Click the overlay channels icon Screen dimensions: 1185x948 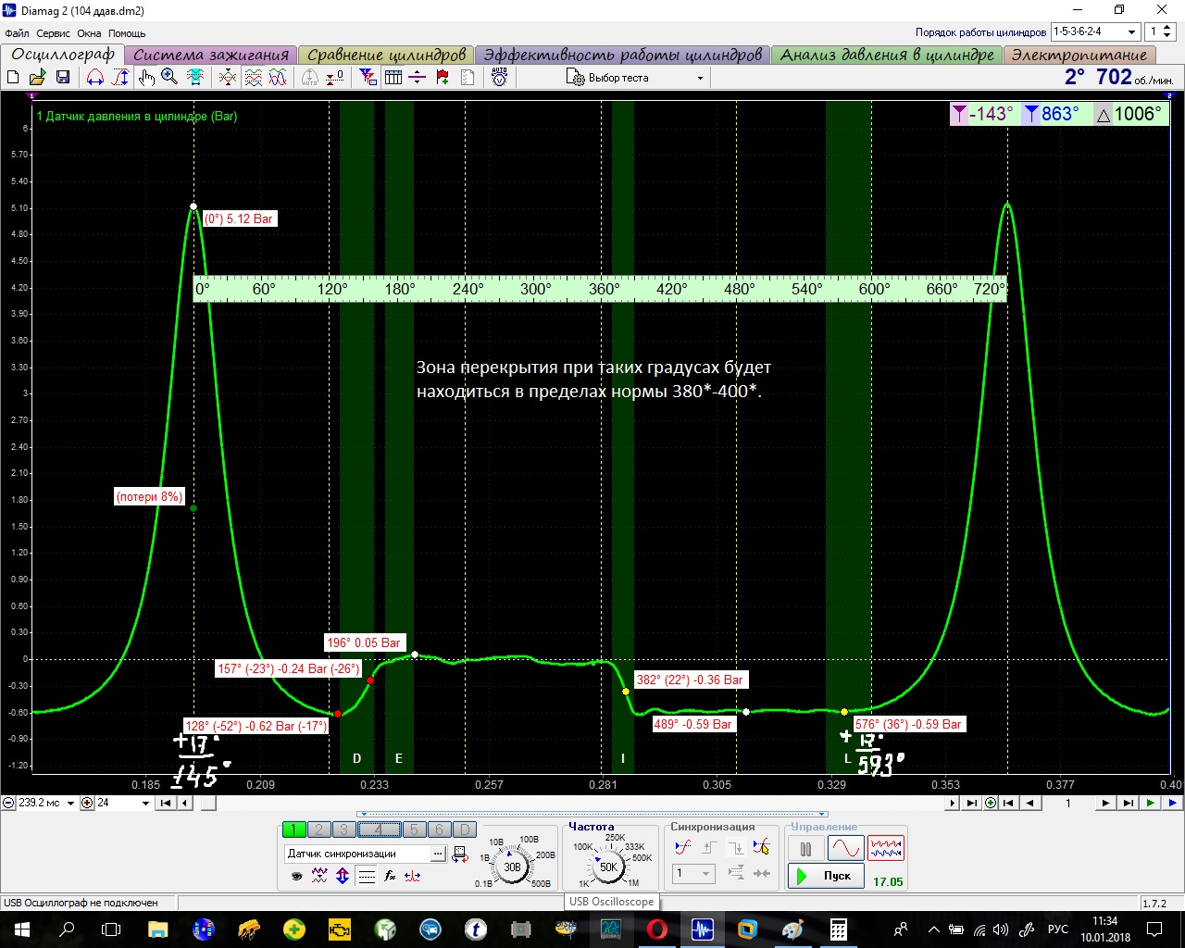click(x=228, y=78)
